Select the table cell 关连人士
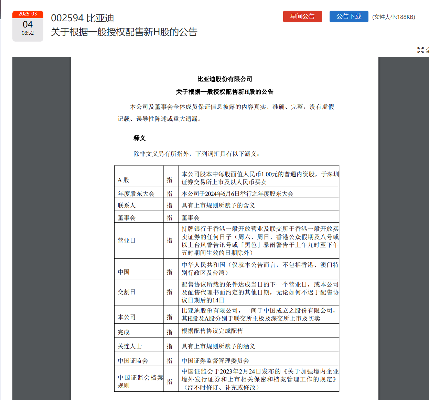Image resolution: width=429 pixels, height=400 pixels. 139,345
